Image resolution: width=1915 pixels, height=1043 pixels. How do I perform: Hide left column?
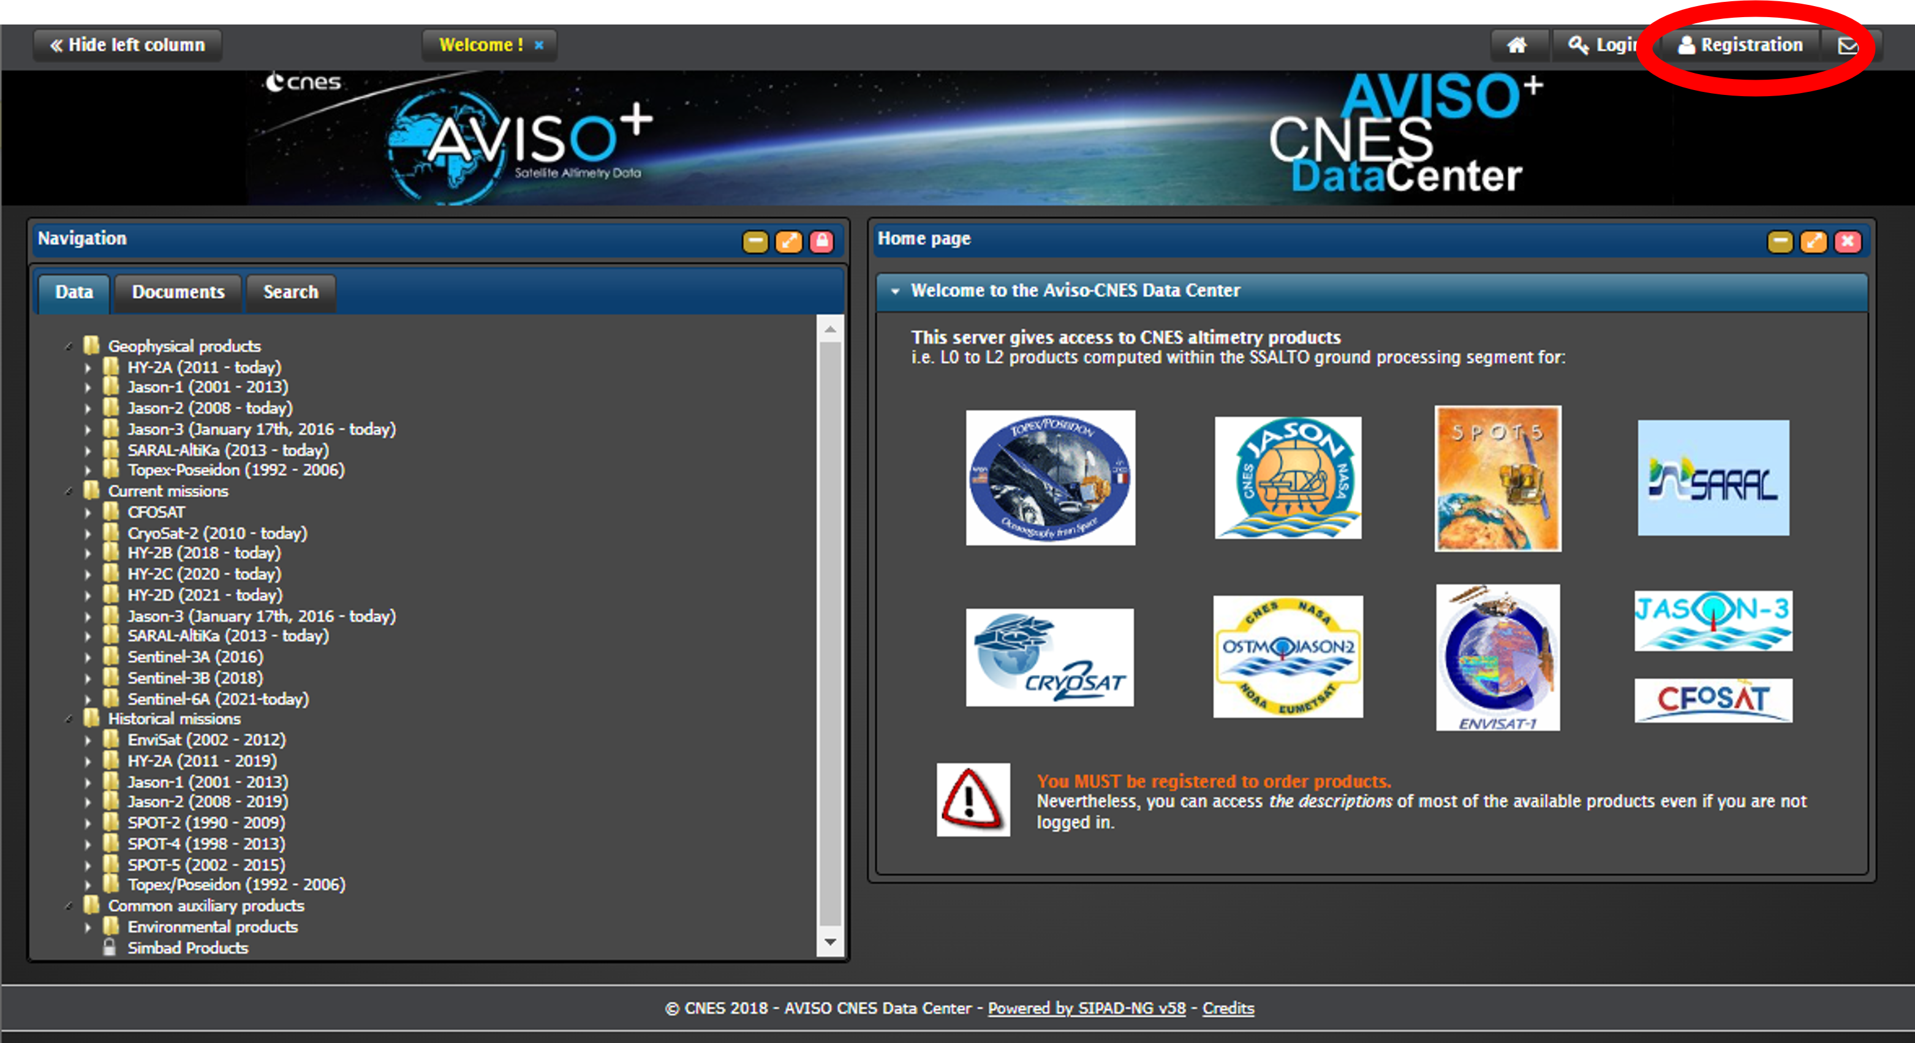point(127,45)
